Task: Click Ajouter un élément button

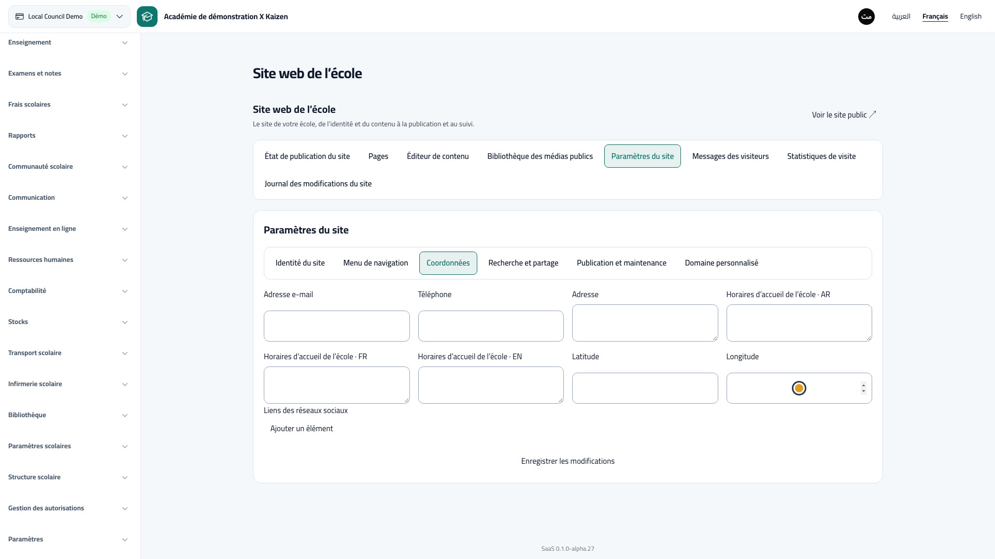Action: (x=302, y=429)
